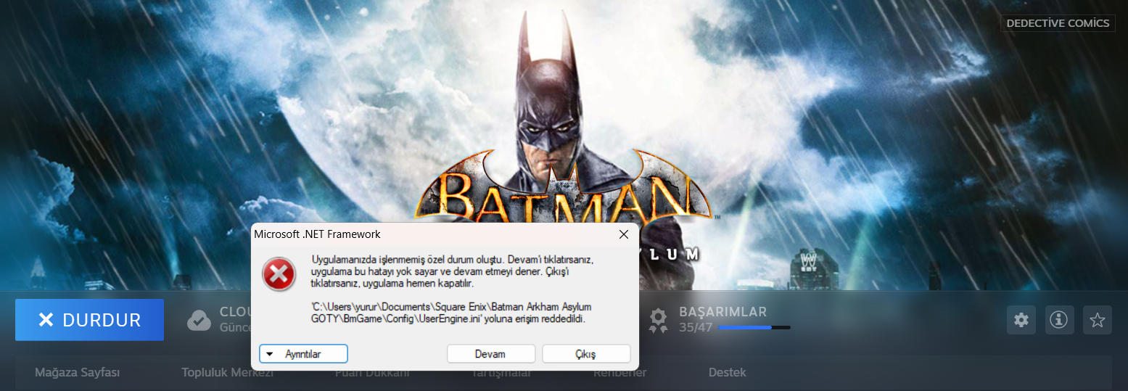Click the achievements trophy gear icon

click(658, 320)
